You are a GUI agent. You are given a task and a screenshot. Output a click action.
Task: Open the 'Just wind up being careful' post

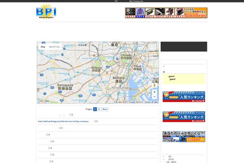click(63, 121)
